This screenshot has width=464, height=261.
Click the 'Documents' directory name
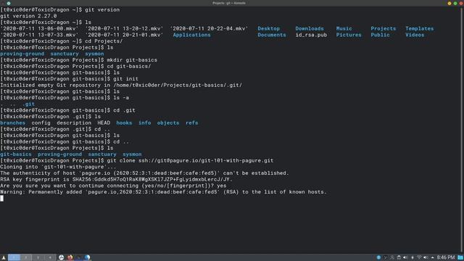pyautogui.click(x=272, y=35)
